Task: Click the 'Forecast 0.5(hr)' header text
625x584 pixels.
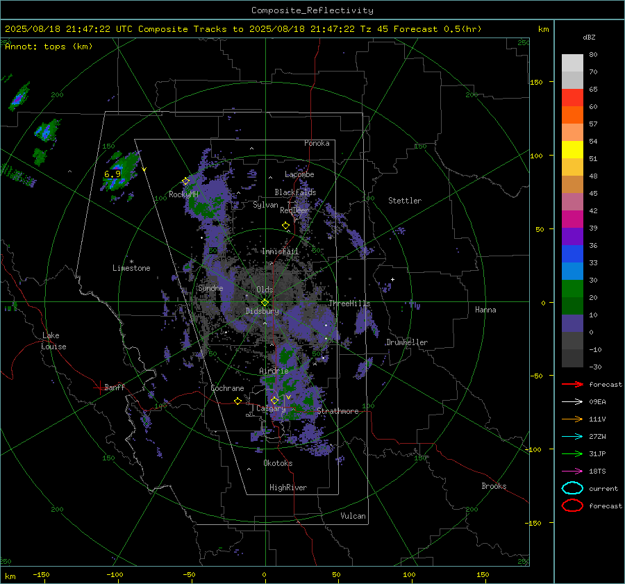Action: pyautogui.click(x=437, y=29)
